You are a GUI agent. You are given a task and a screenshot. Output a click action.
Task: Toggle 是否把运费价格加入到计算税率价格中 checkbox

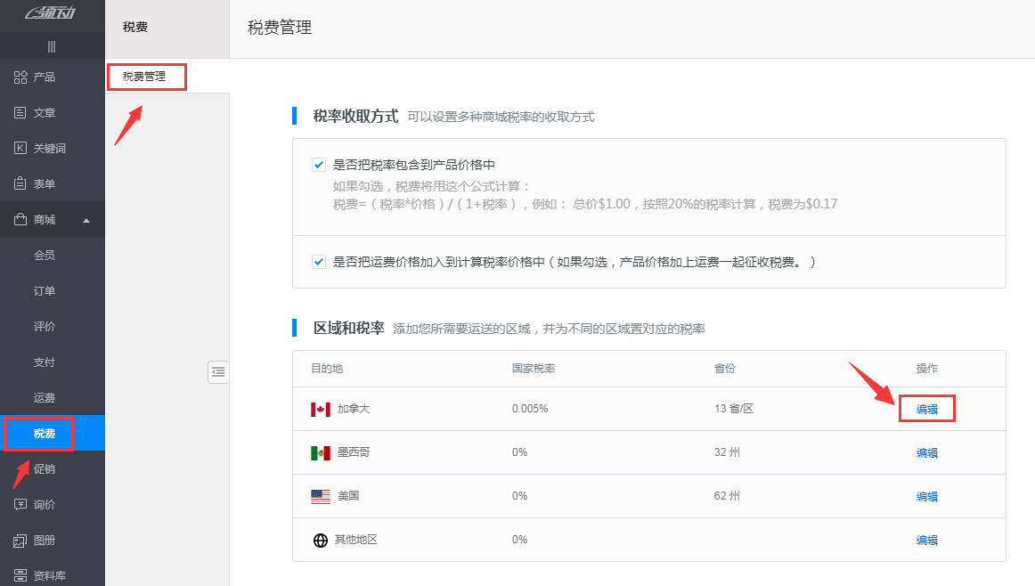point(318,262)
